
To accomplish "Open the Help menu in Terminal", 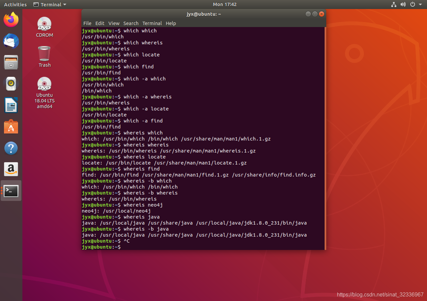I will [171, 23].
